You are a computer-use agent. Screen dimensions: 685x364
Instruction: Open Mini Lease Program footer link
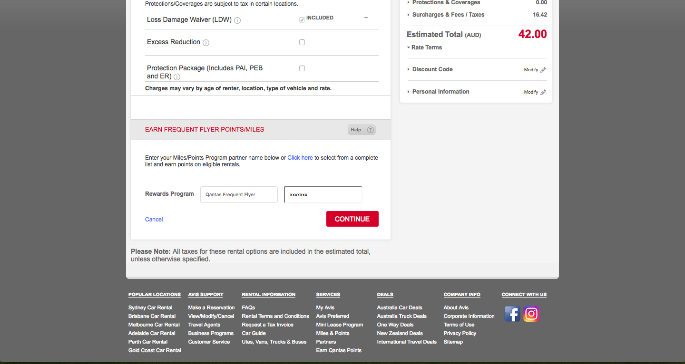340,325
